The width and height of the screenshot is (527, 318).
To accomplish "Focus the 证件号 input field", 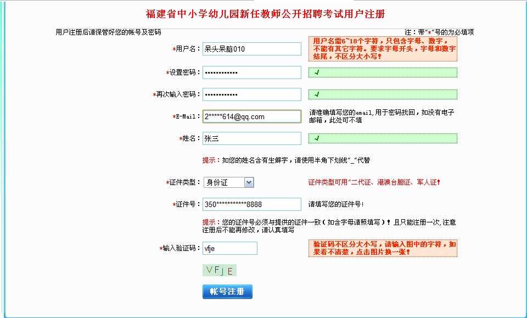I will pyautogui.click(x=251, y=204).
